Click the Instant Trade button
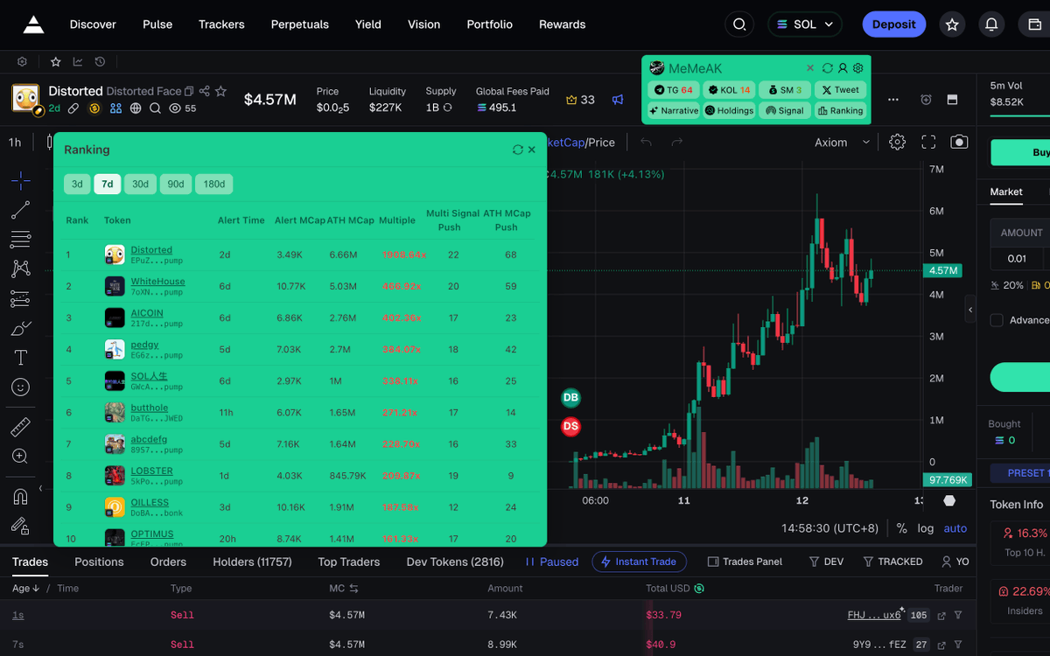 click(640, 562)
